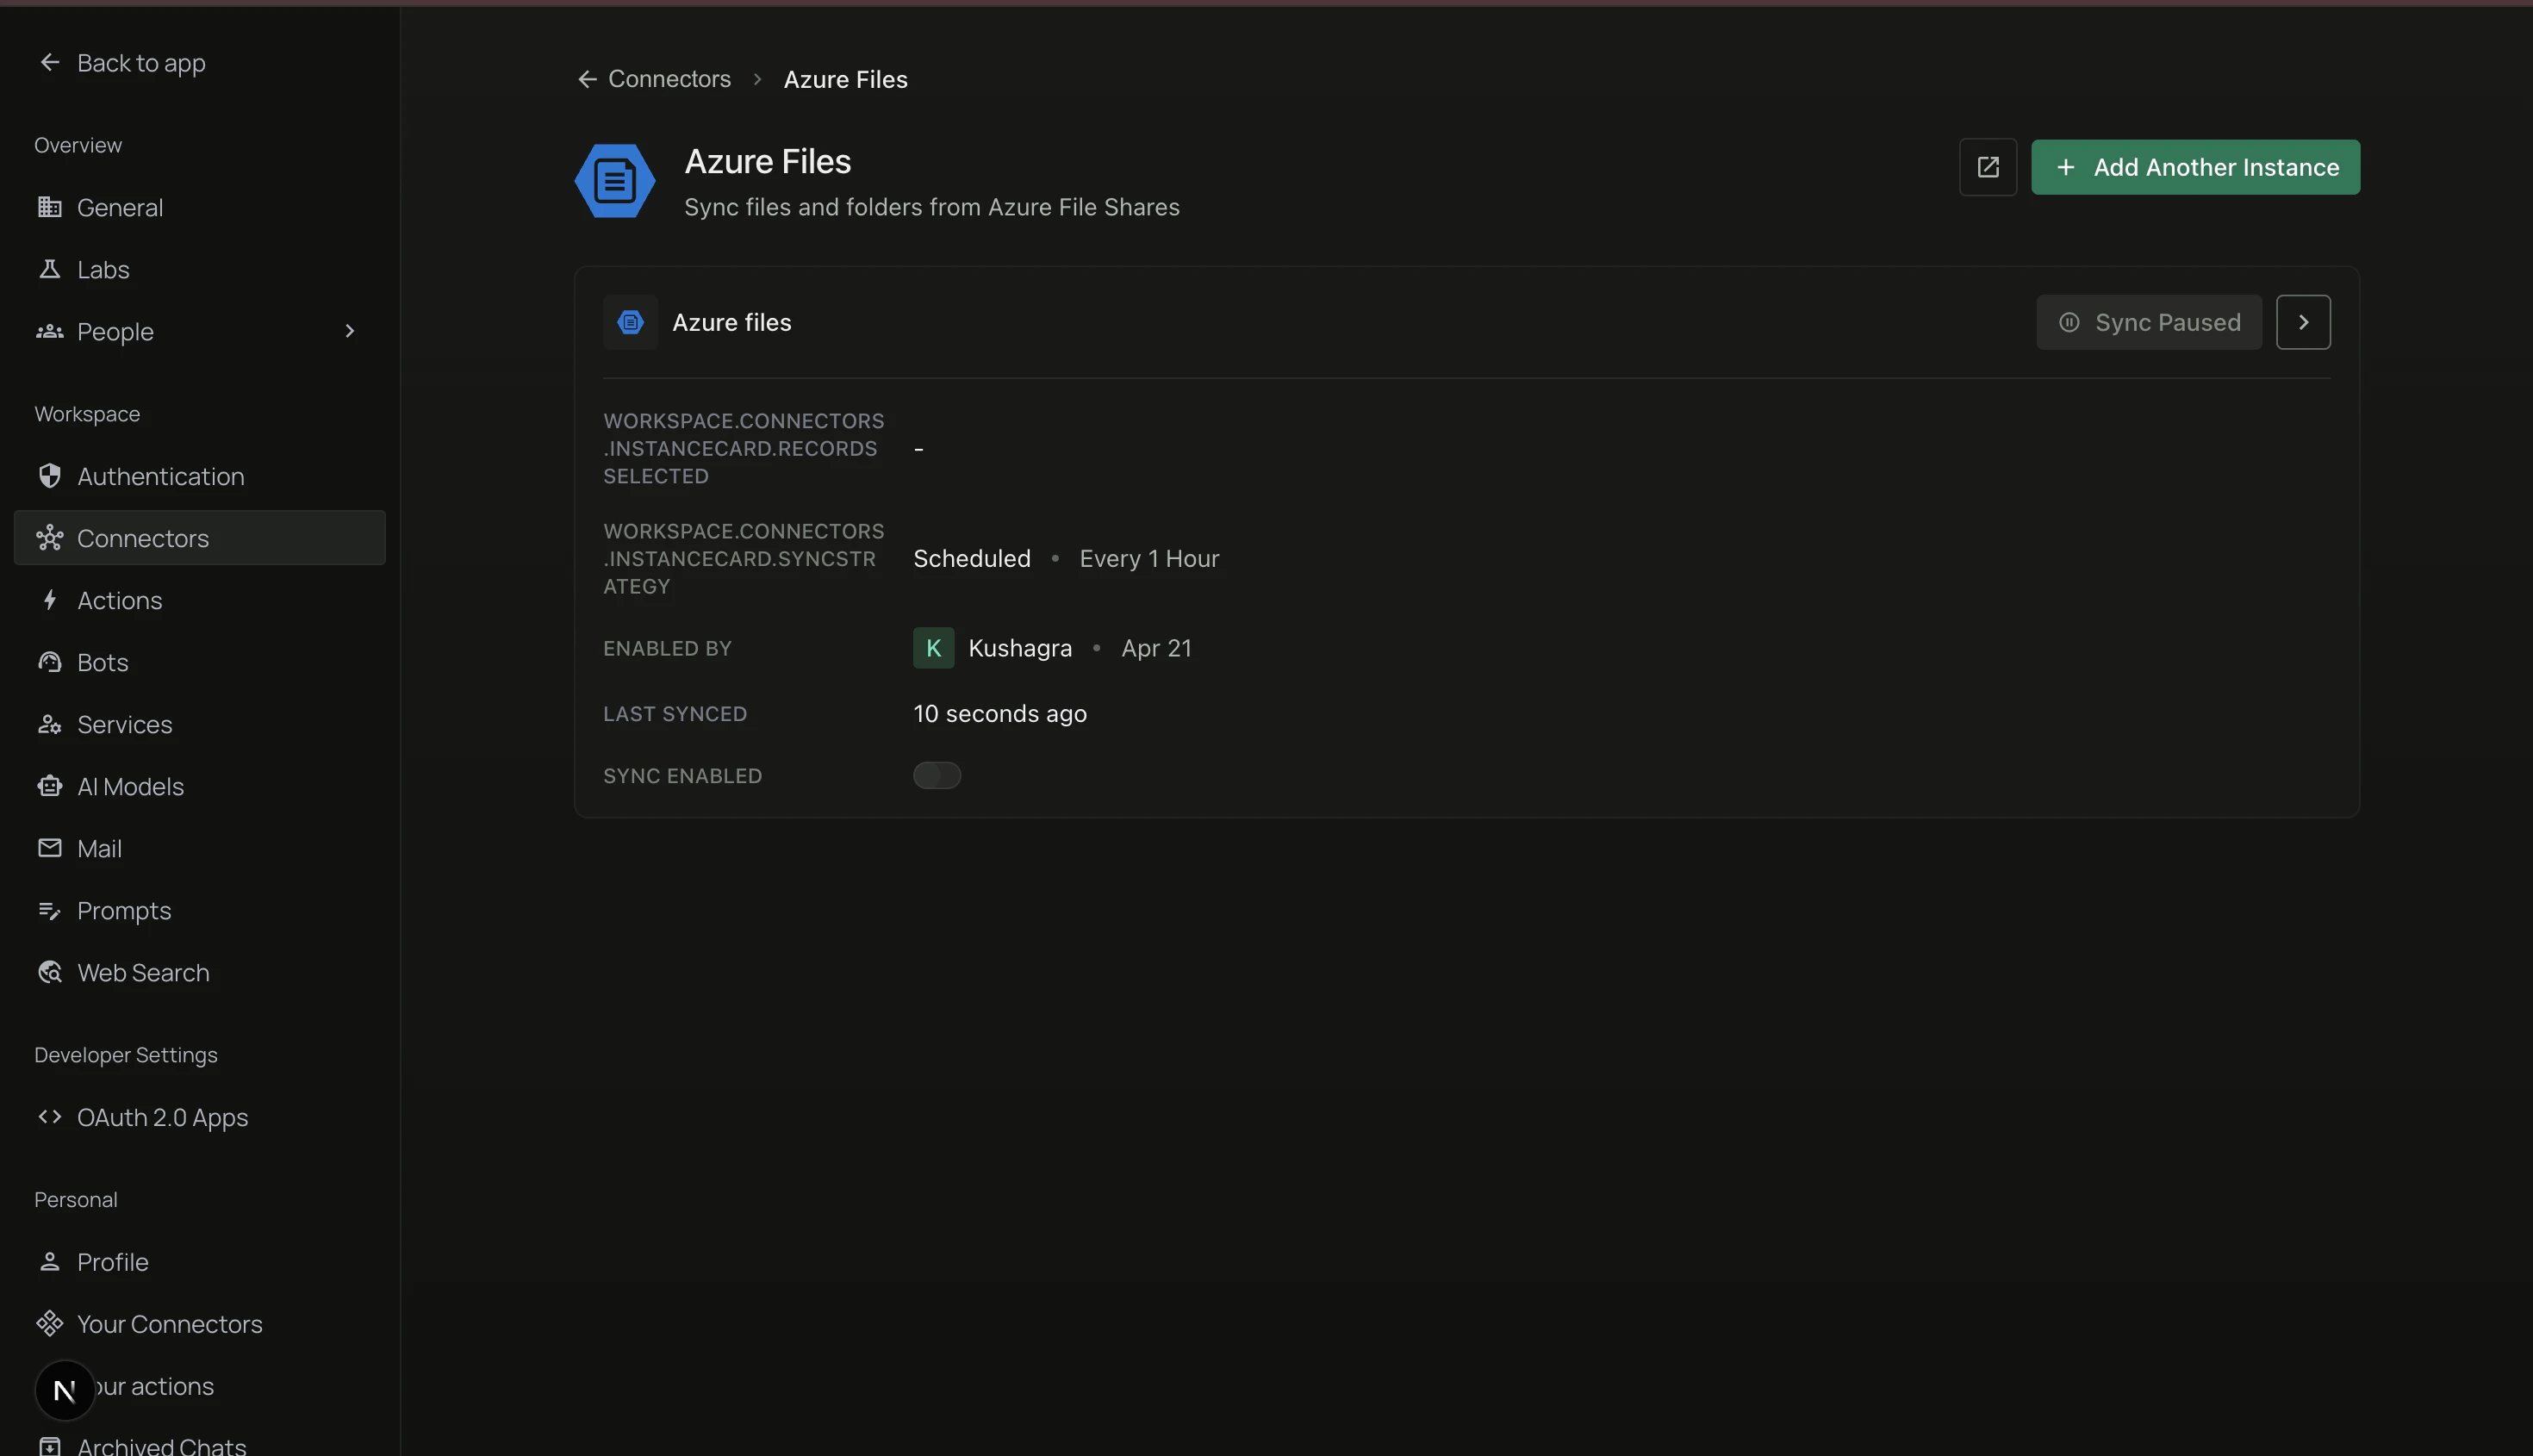Open Authentication settings
The width and height of the screenshot is (2533, 1456).
pos(200,476)
